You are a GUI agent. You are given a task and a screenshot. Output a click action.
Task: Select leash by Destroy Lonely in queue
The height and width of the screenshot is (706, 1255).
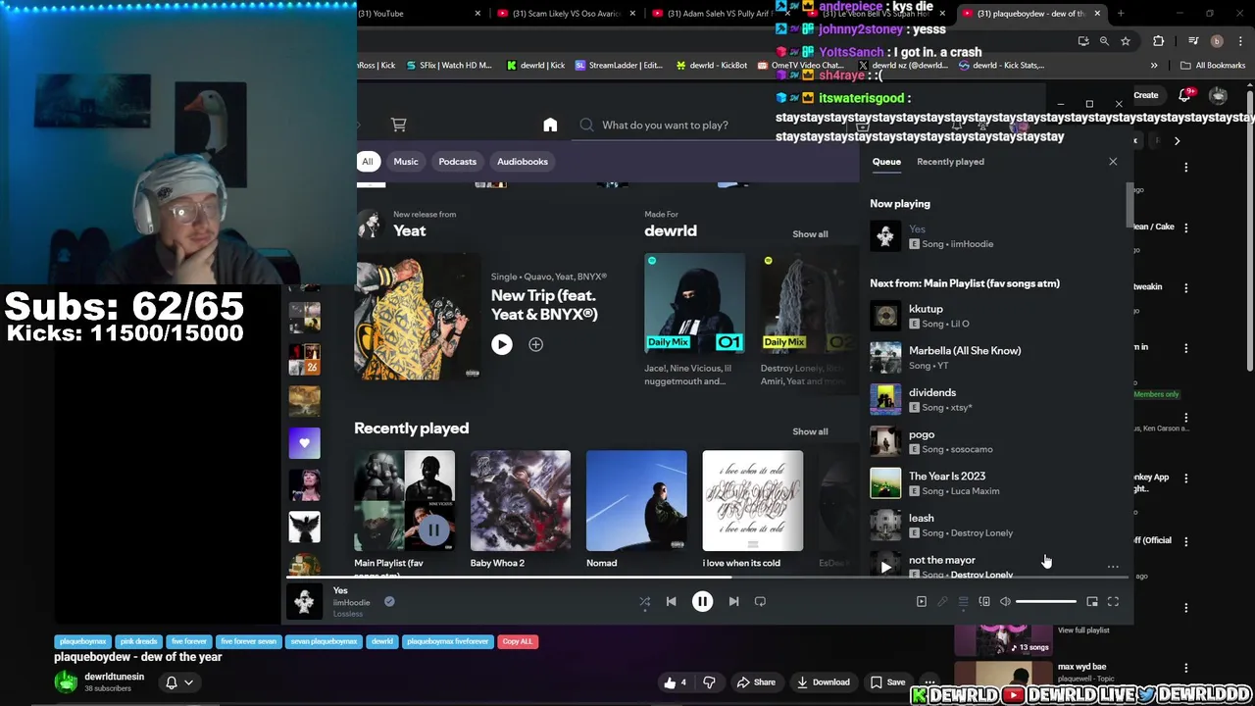tap(995, 525)
